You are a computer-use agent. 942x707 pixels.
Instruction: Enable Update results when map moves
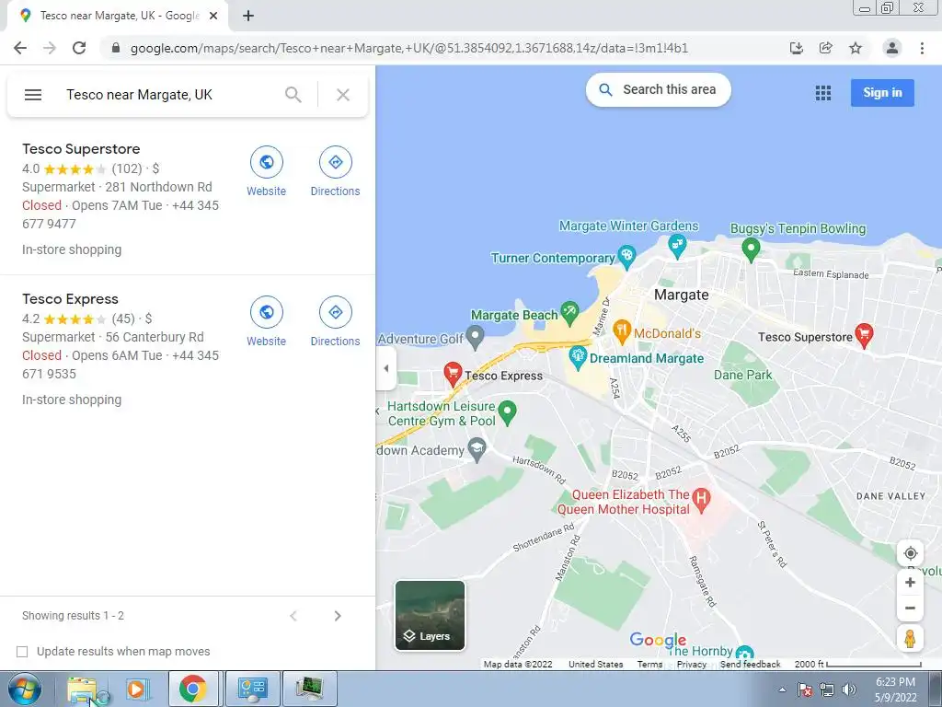coord(22,652)
